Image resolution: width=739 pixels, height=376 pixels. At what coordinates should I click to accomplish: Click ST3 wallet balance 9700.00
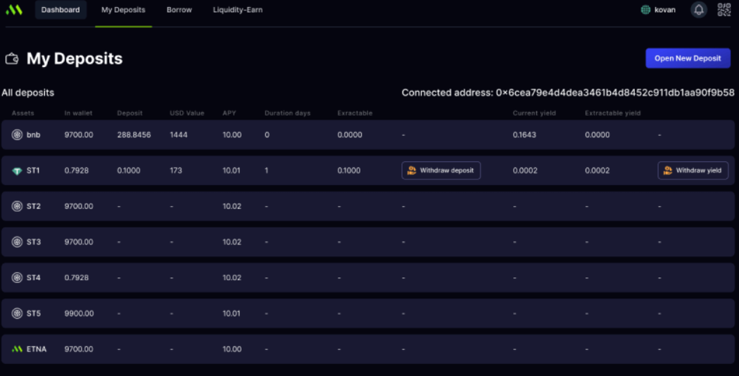[79, 242]
